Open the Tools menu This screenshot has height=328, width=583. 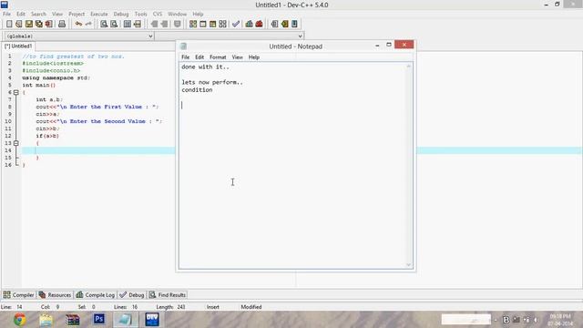click(141, 14)
